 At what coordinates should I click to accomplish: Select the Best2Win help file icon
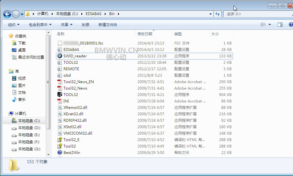click(59, 153)
